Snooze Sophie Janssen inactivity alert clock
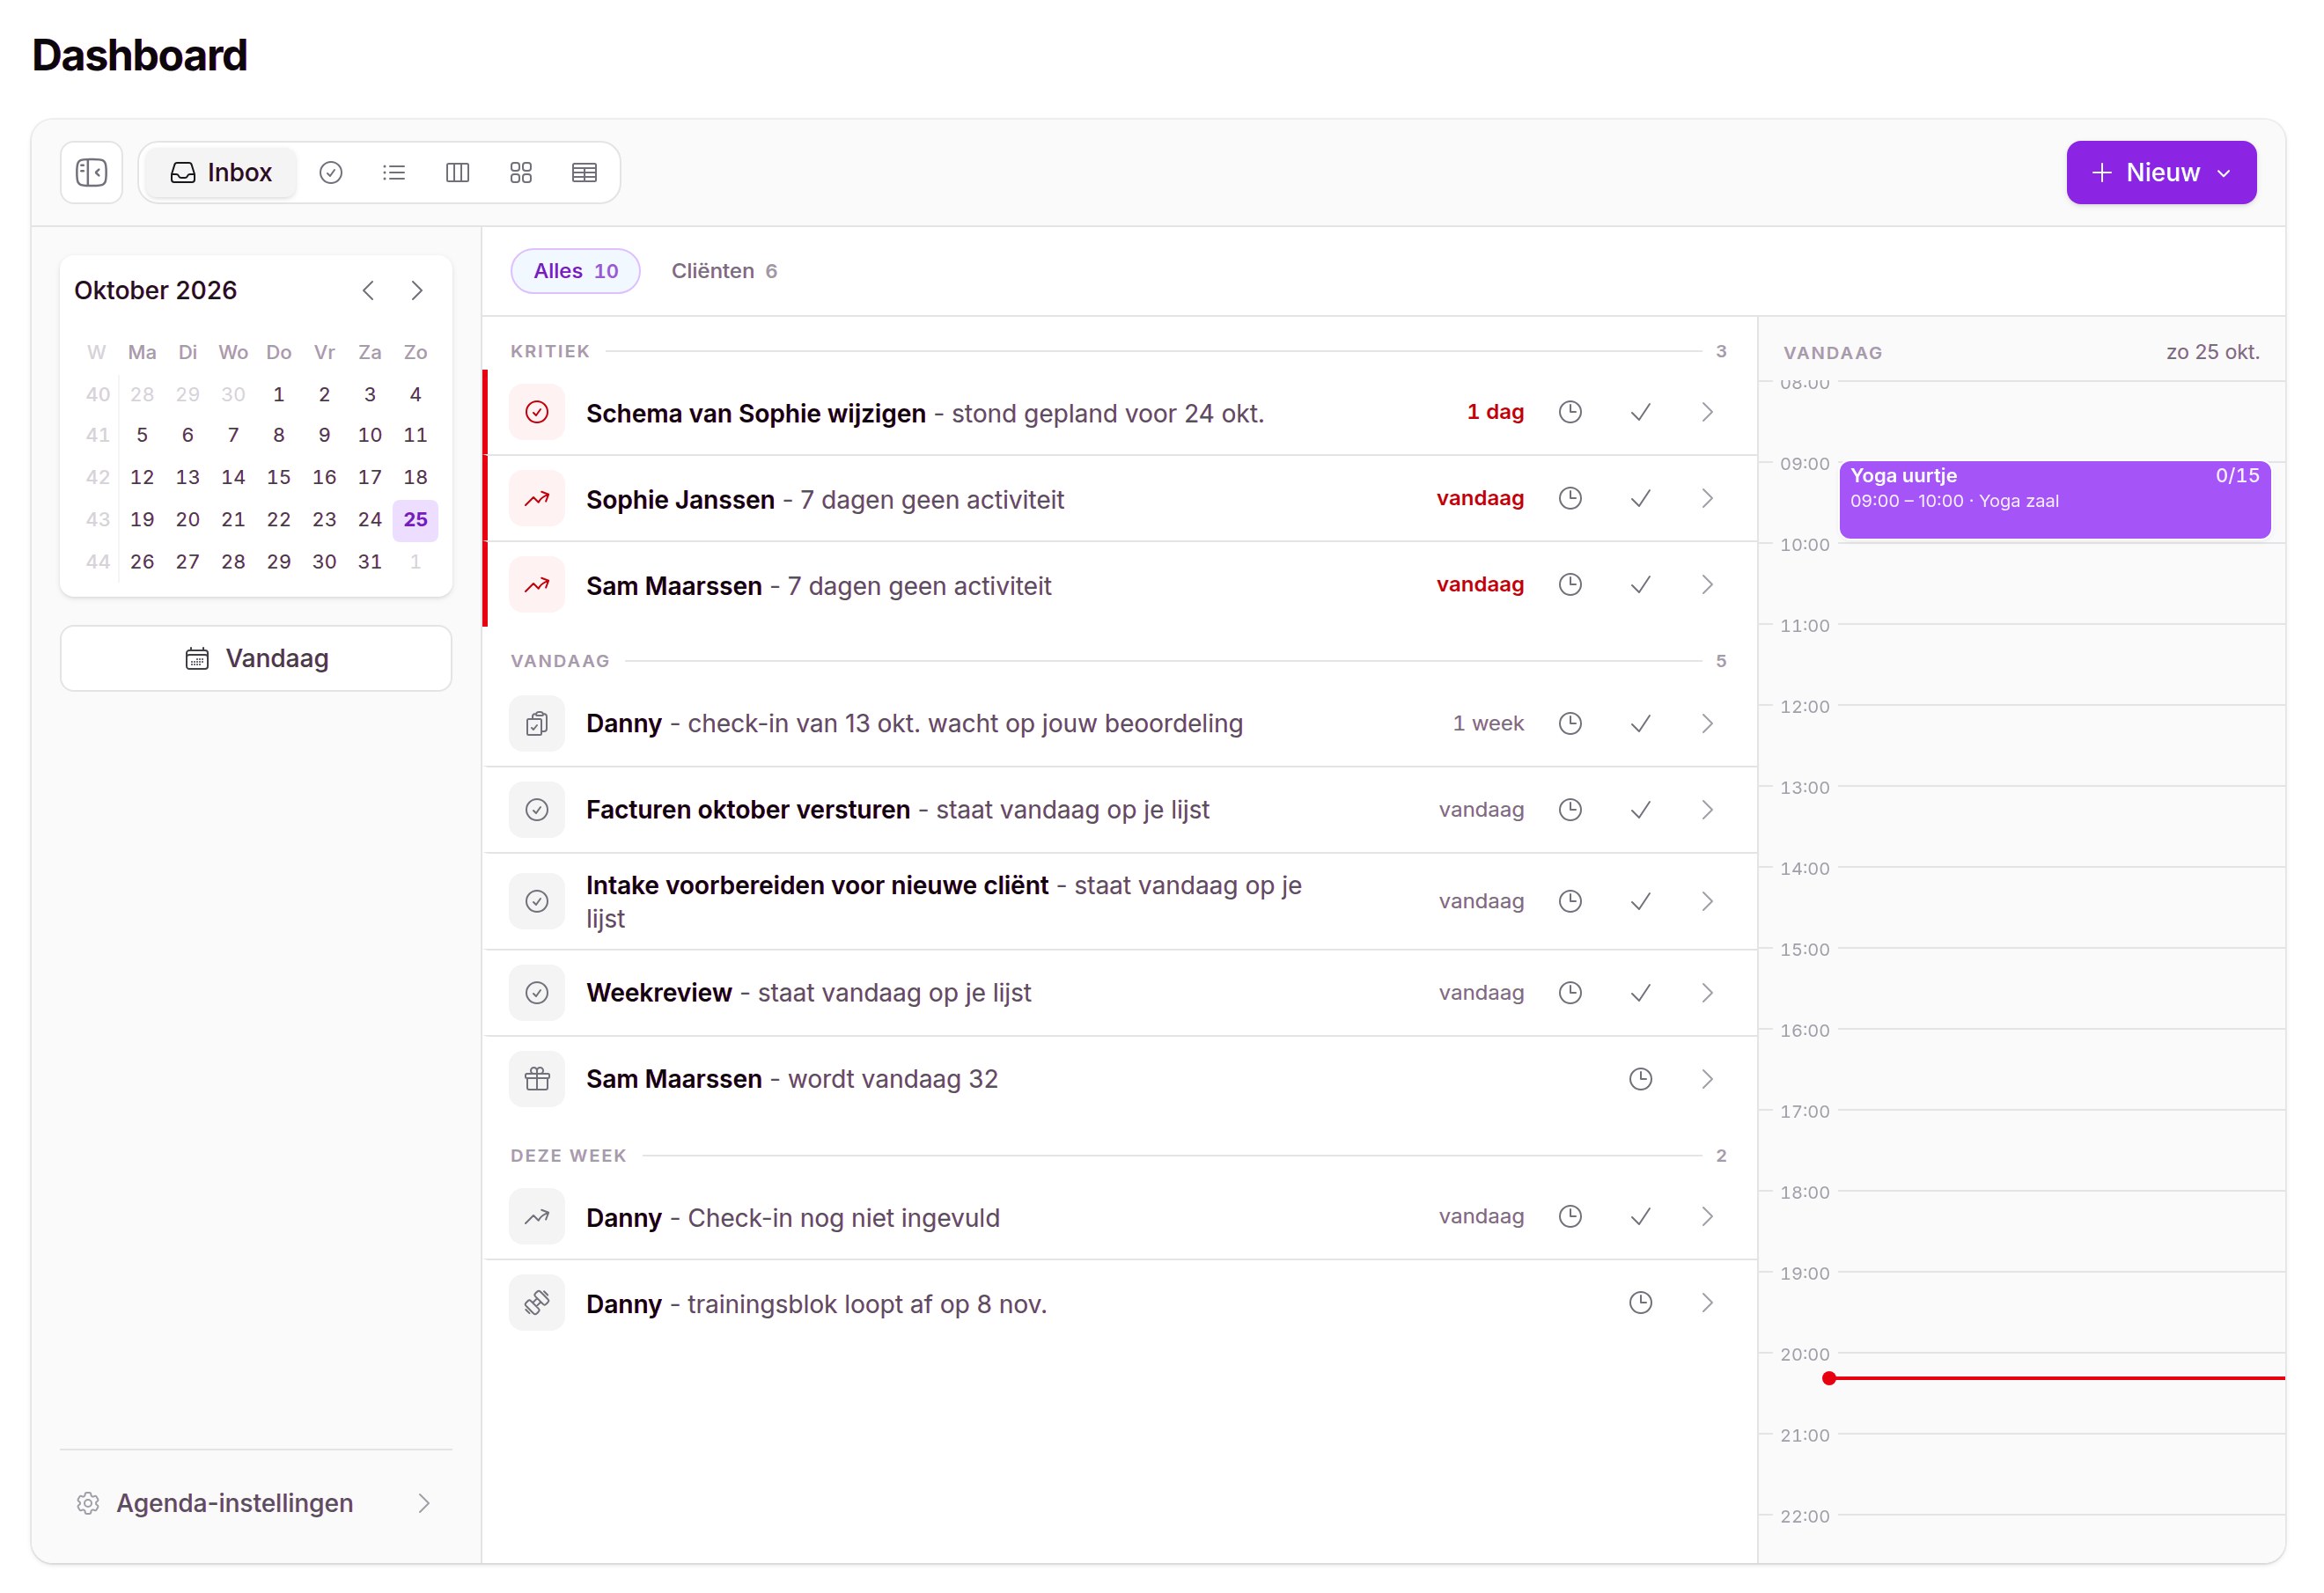Screen dimensions: 2324x1593 (1570, 498)
